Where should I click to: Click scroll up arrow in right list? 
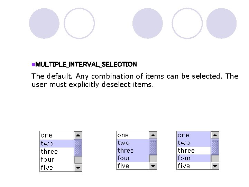[215, 135]
